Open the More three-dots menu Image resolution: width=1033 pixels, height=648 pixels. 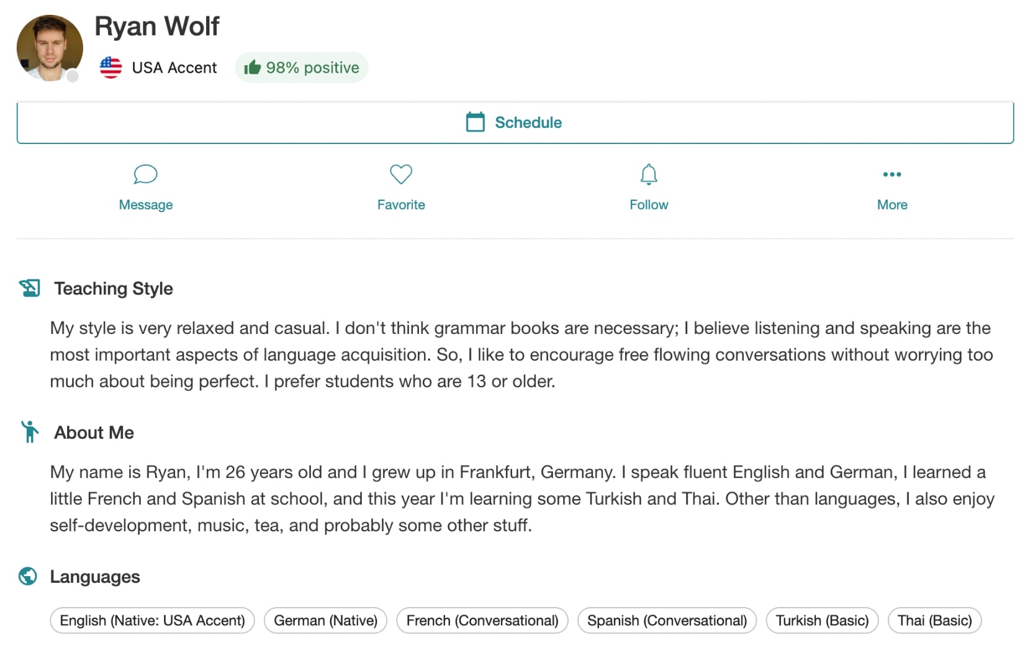pyautogui.click(x=892, y=174)
